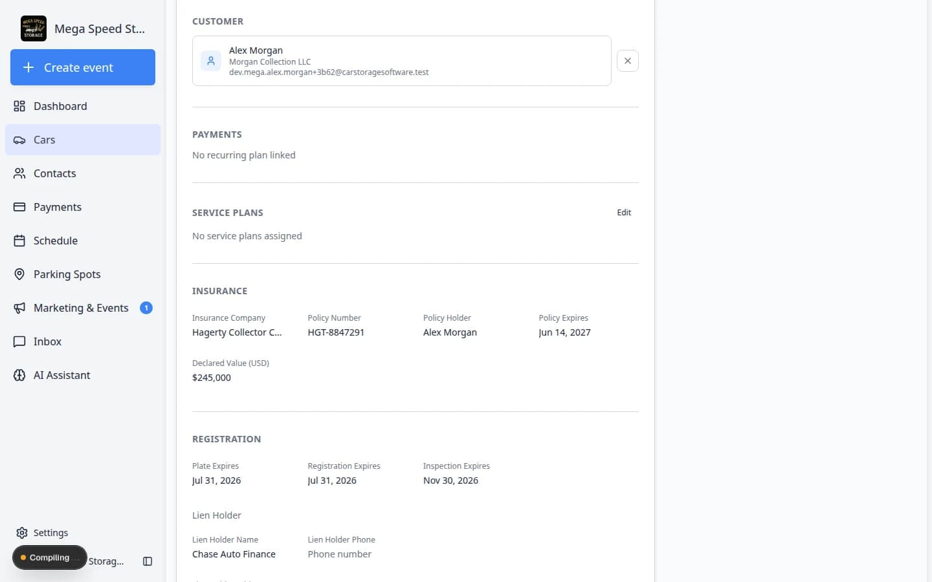Click the Create event button
This screenshot has height=582, width=932.
point(83,67)
